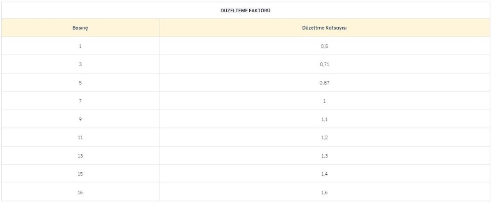Click coefficient value 1,4

[325, 173]
